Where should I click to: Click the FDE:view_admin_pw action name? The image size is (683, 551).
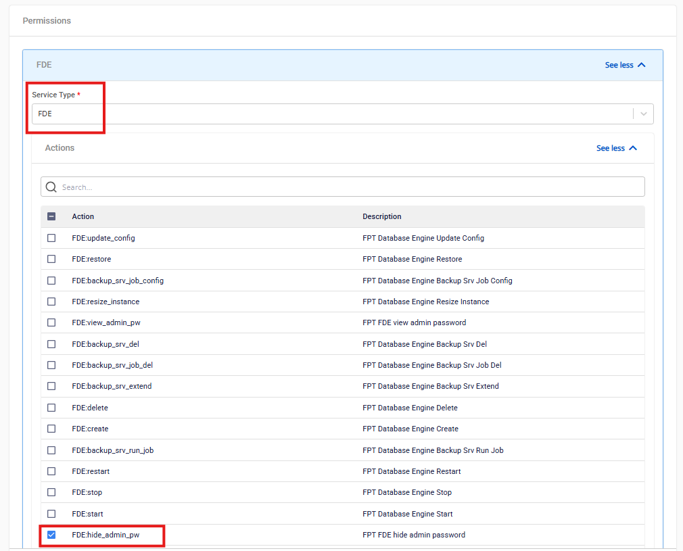pyautogui.click(x=106, y=322)
